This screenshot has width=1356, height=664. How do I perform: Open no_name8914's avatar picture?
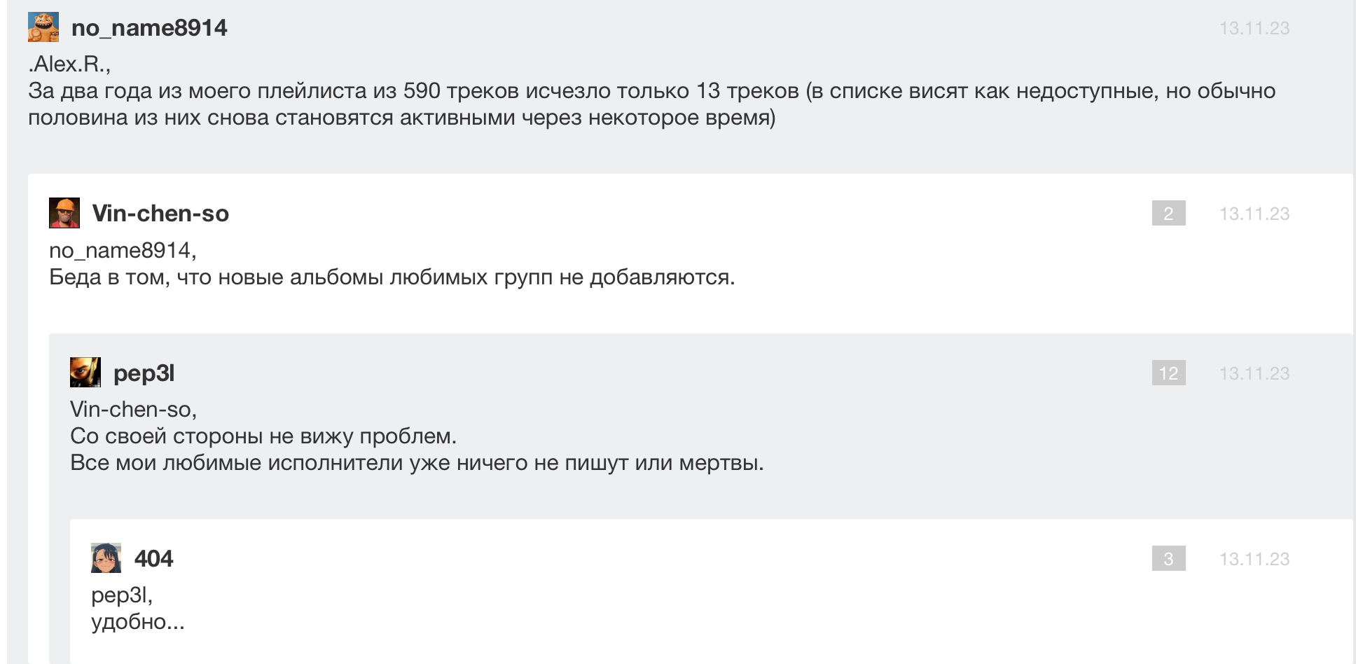(43, 27)
